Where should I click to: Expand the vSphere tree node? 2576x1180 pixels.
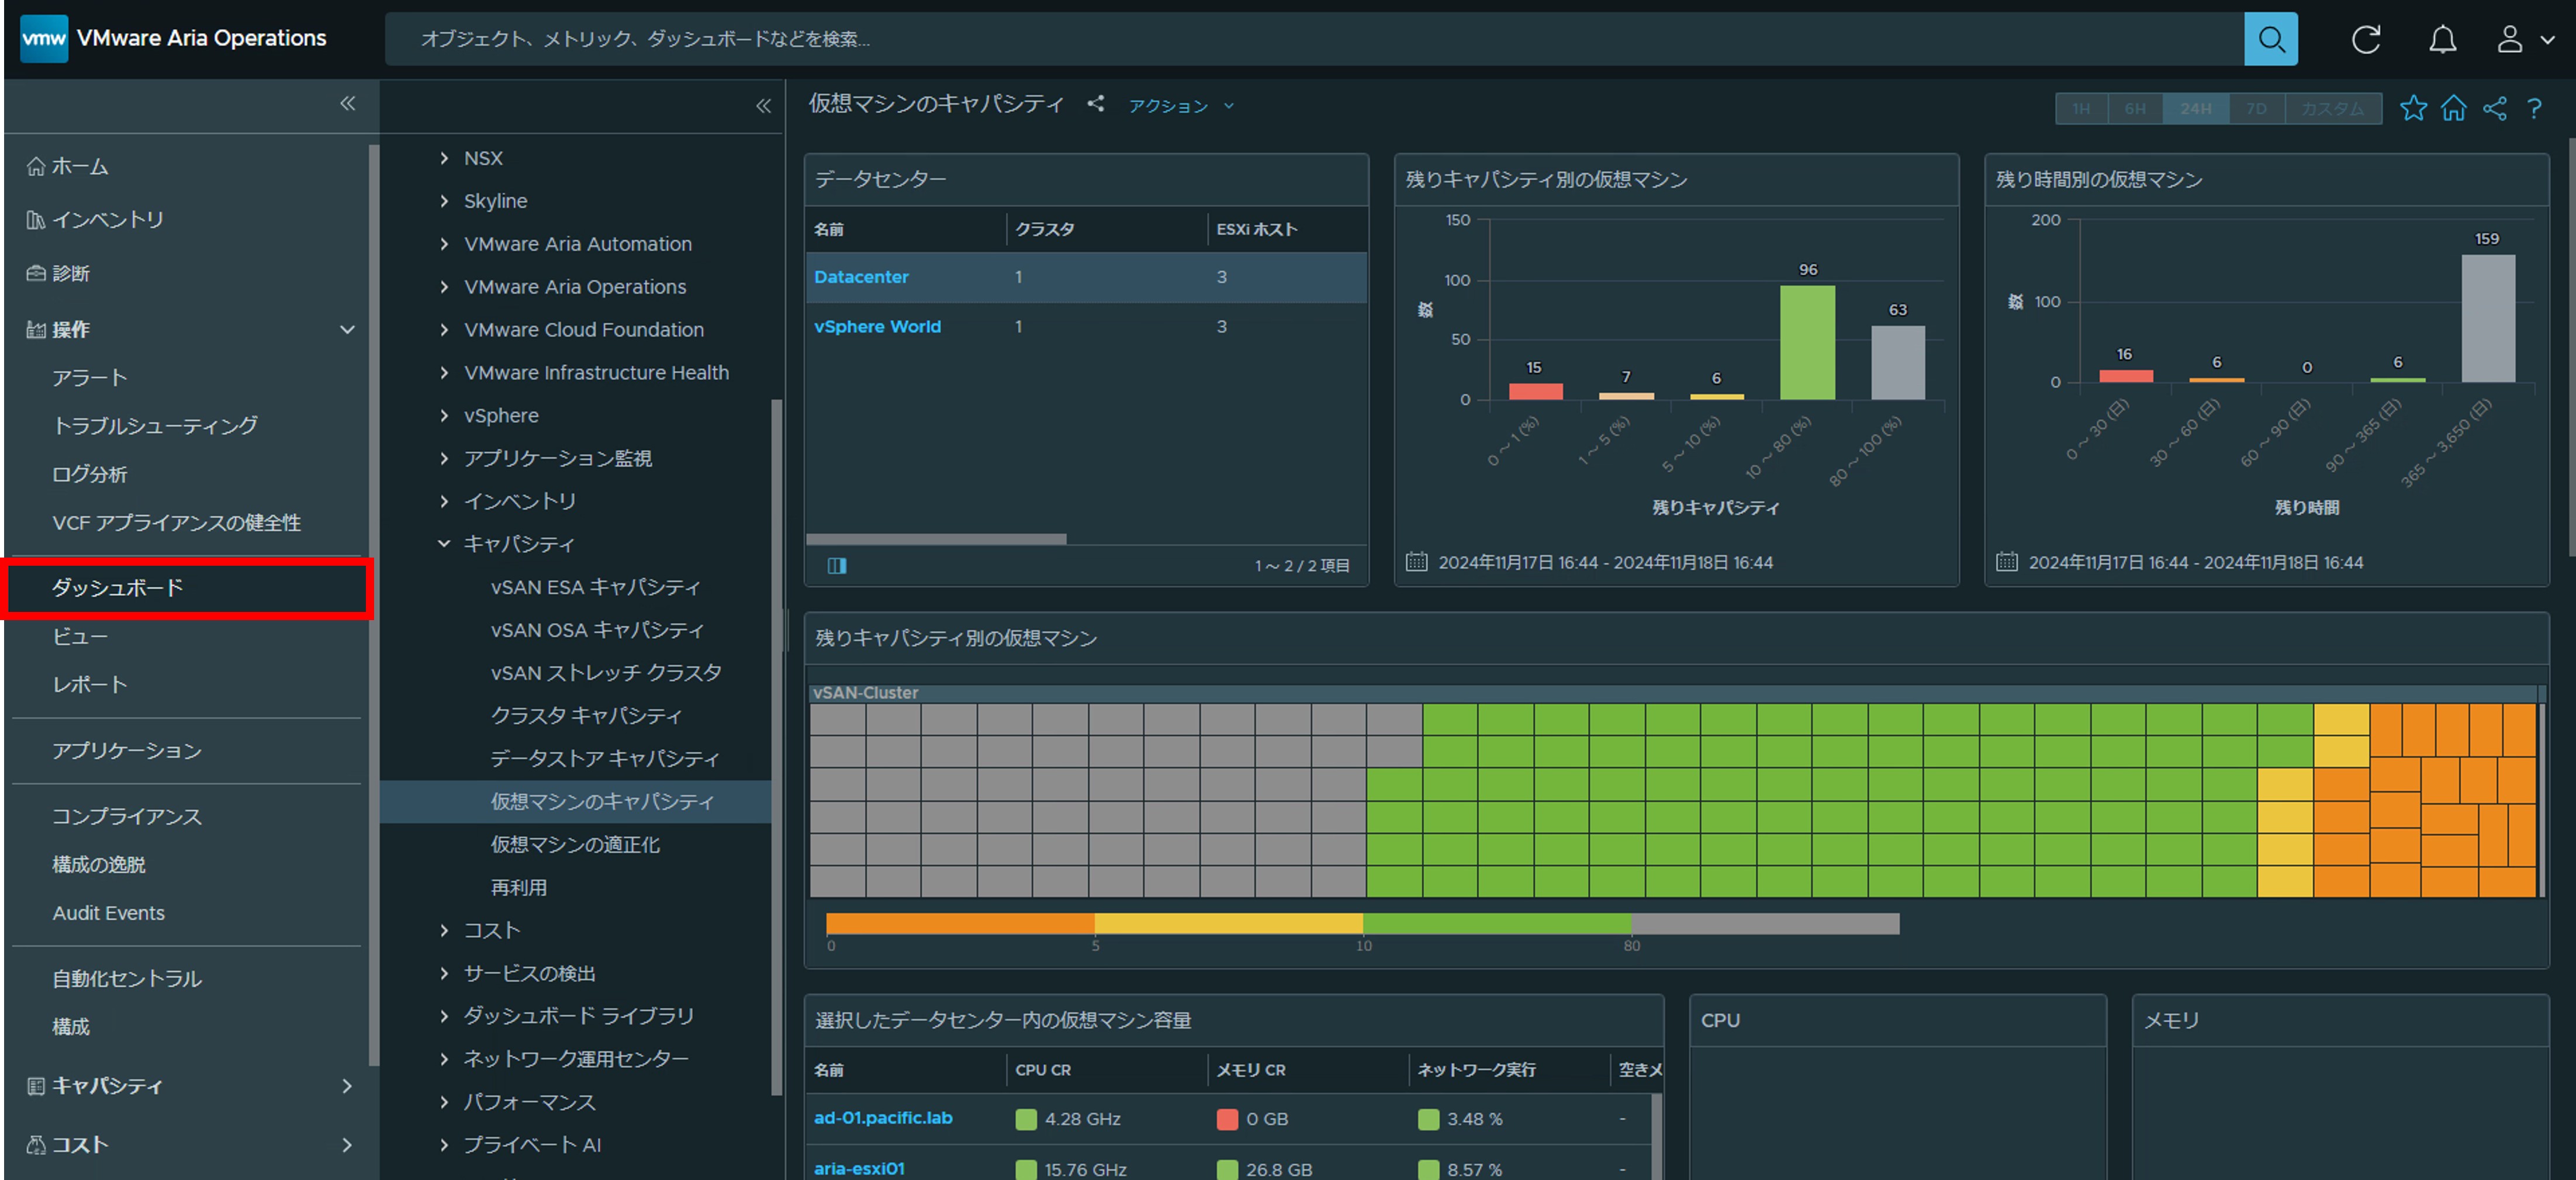444,415
